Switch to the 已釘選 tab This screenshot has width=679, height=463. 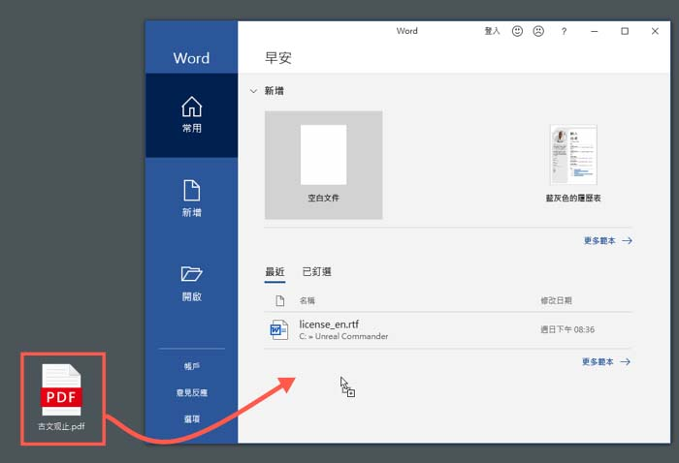316,272
